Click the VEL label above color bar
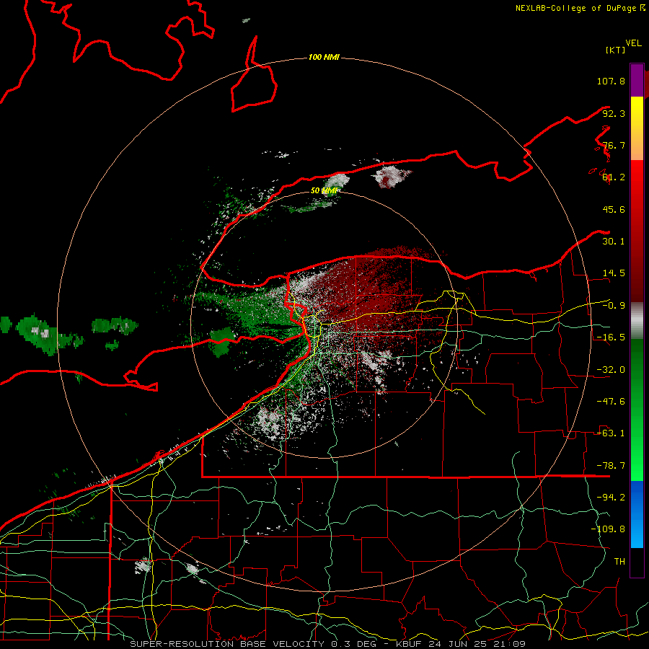The image size is (649, 649). 633,43
